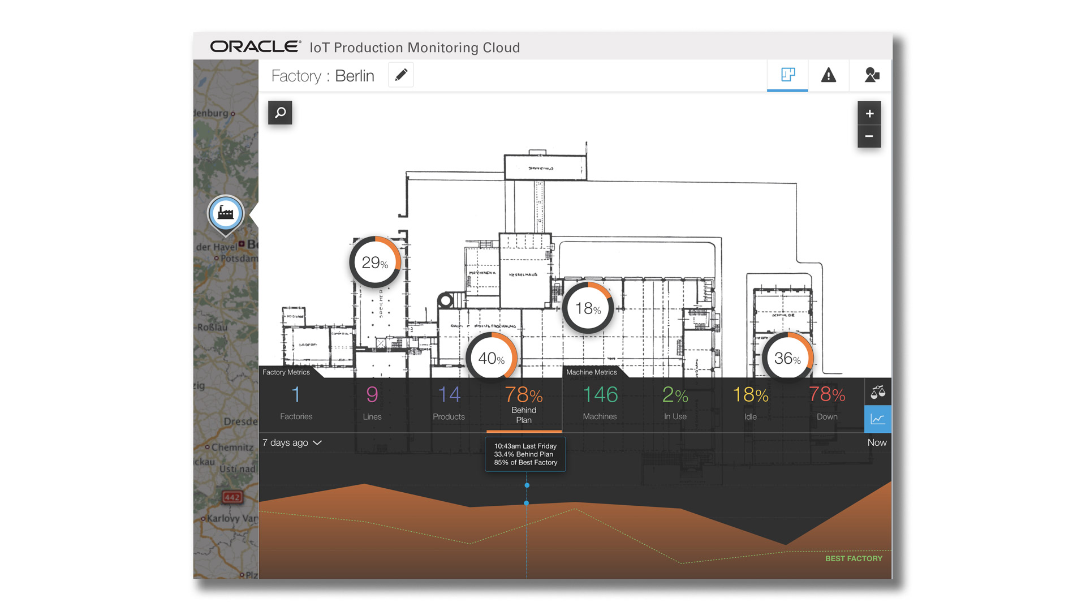Toggle the balance scale compare icon
Image resolution: width=1086 pixels, height=611 pixels.
(x=878, y=391)
